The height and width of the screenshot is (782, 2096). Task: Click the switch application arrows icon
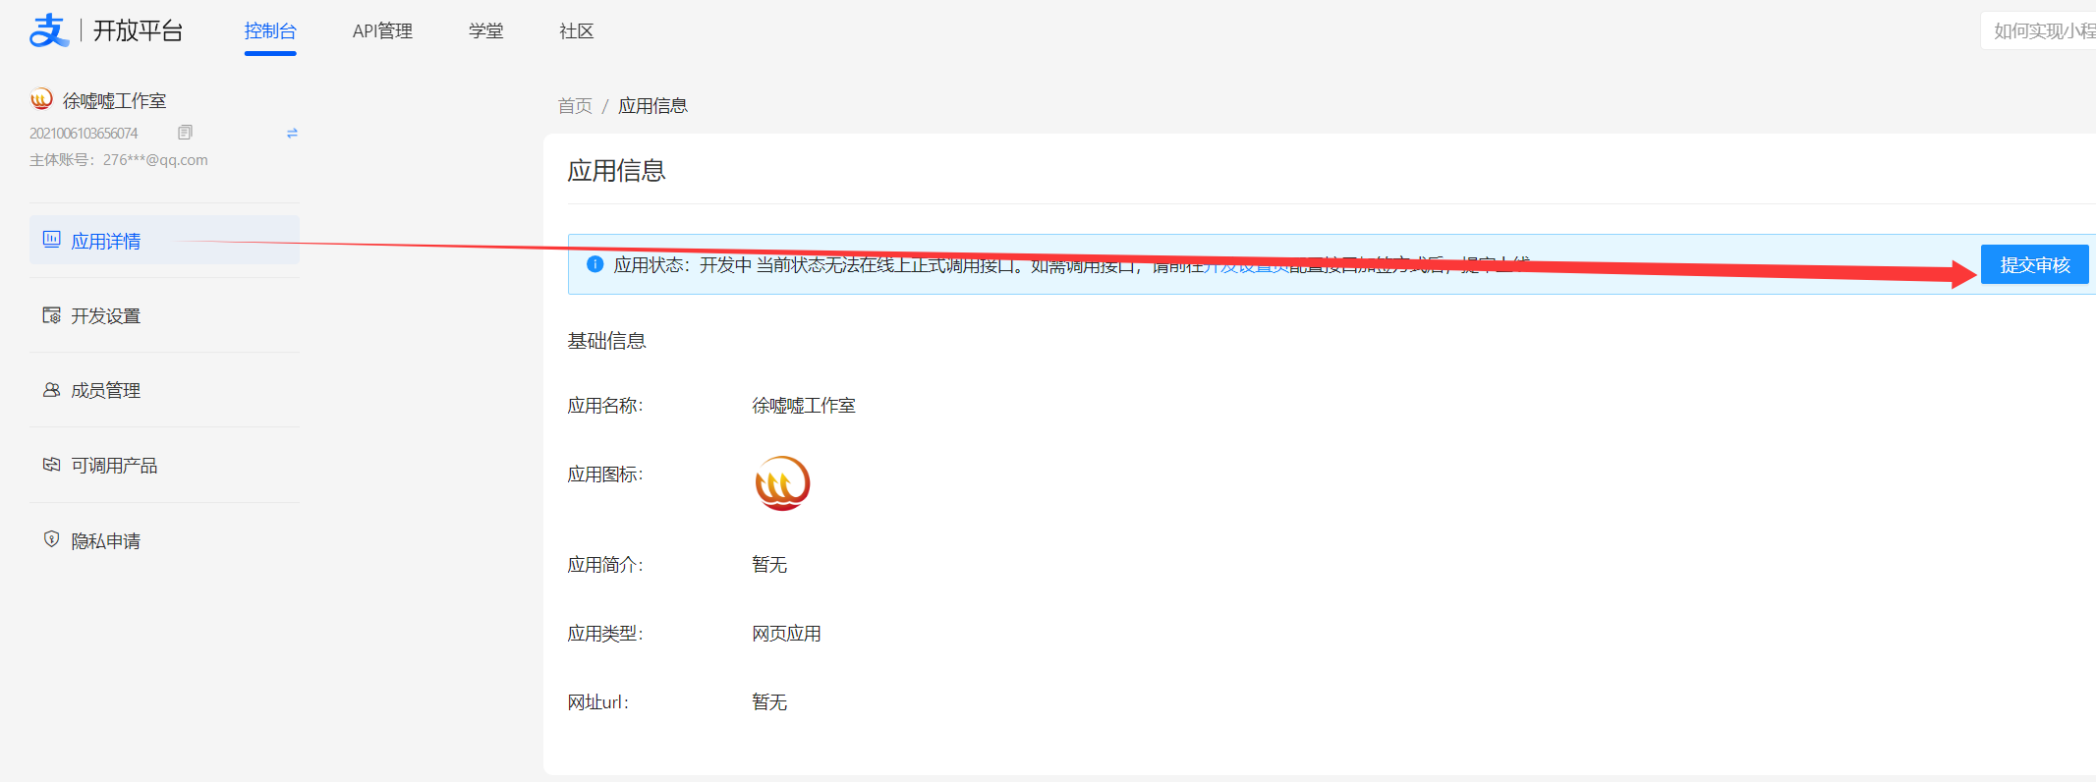(x=292, y=133)
